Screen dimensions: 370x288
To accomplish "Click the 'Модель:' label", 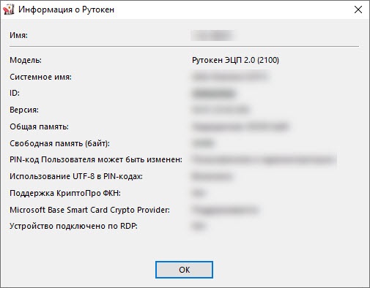I will click(26, 60).
